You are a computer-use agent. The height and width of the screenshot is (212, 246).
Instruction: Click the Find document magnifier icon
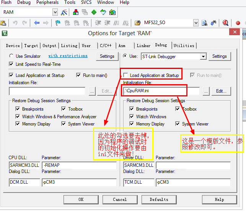tap(204, 23)
